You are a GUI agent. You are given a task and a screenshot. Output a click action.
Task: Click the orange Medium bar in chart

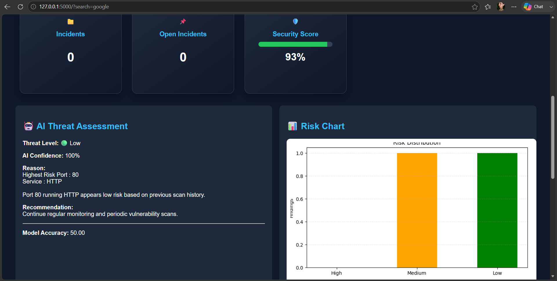(417, 210)
